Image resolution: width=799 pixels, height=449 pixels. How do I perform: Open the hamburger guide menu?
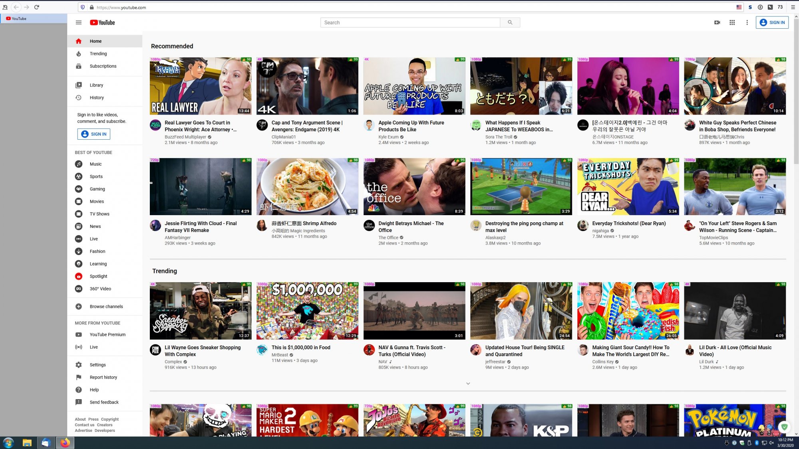coord(79,23)
